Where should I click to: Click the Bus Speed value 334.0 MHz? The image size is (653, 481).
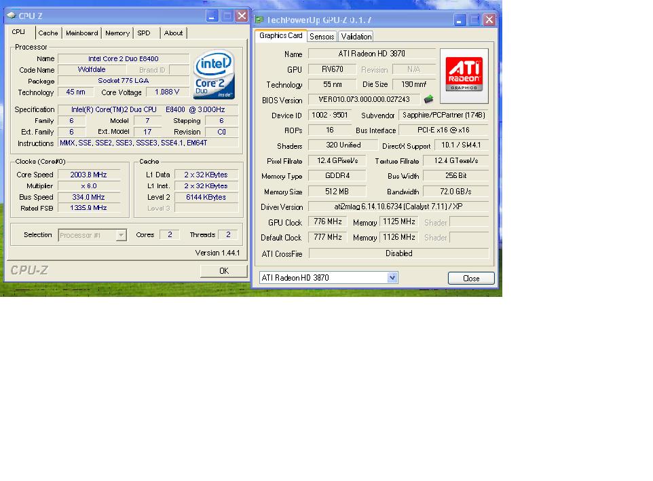point(89,197)
